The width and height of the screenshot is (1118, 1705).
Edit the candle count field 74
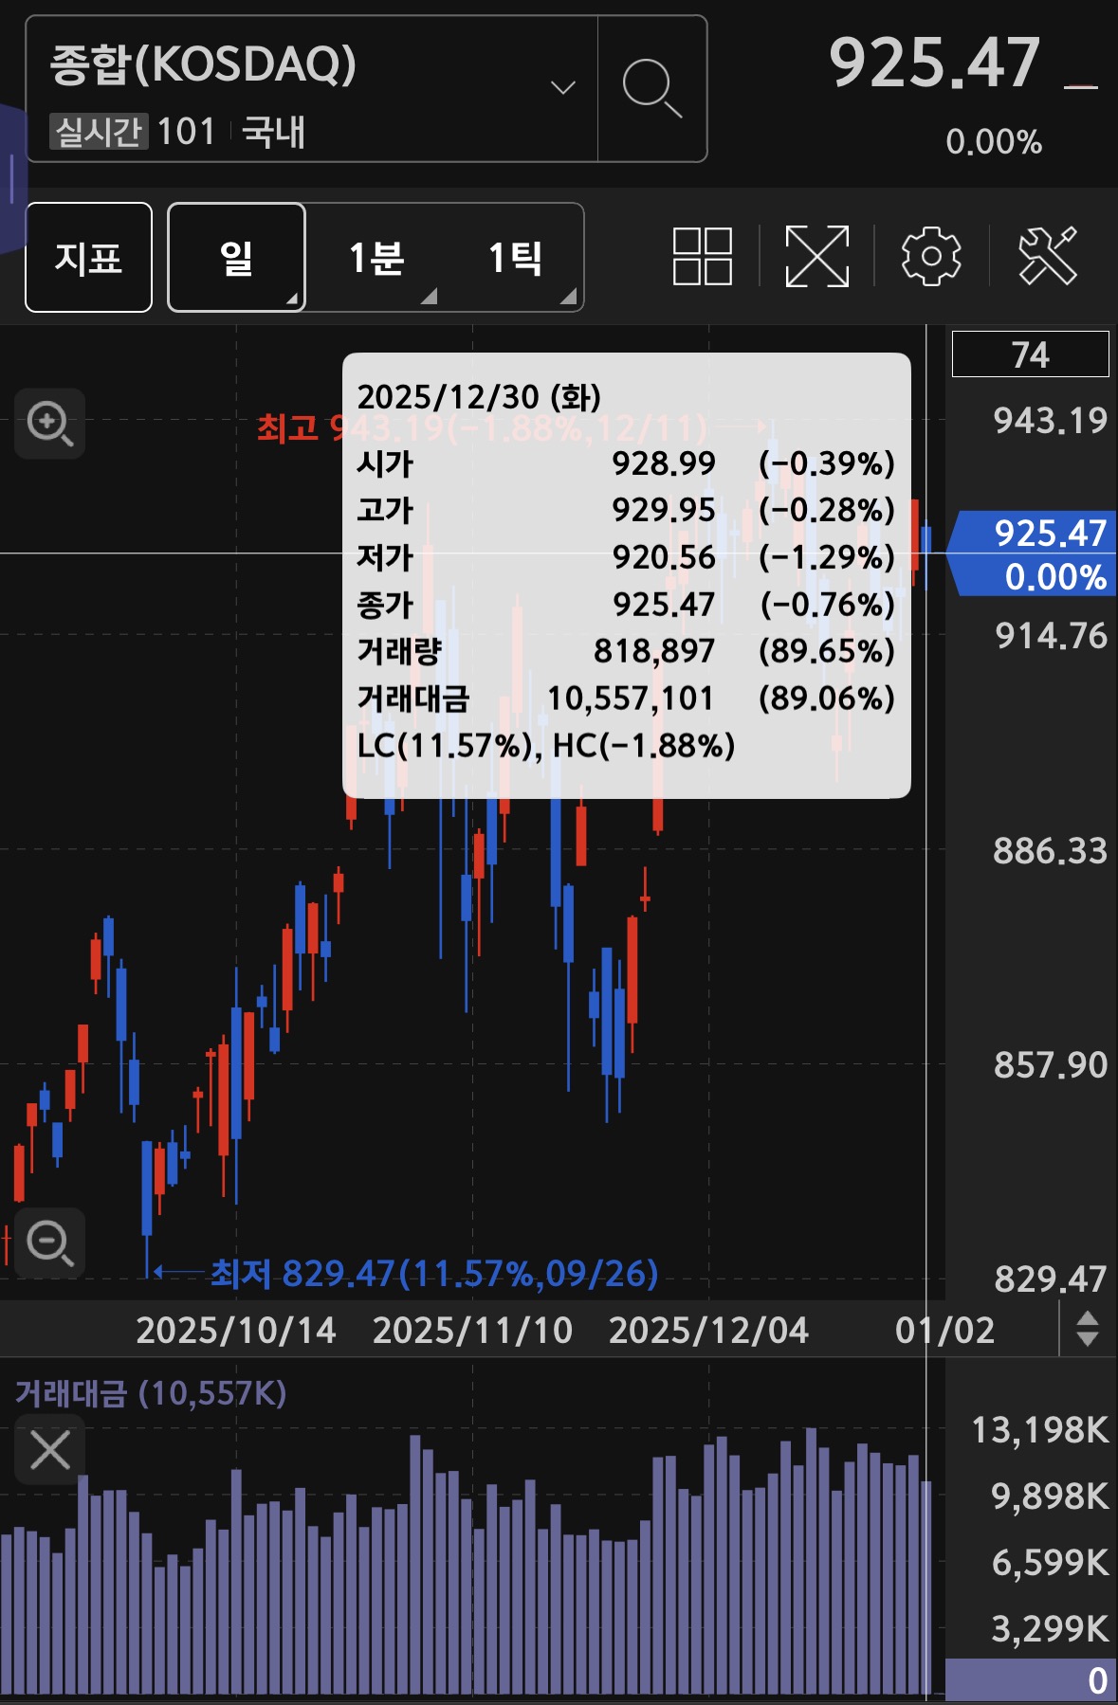click(1030, 354)
